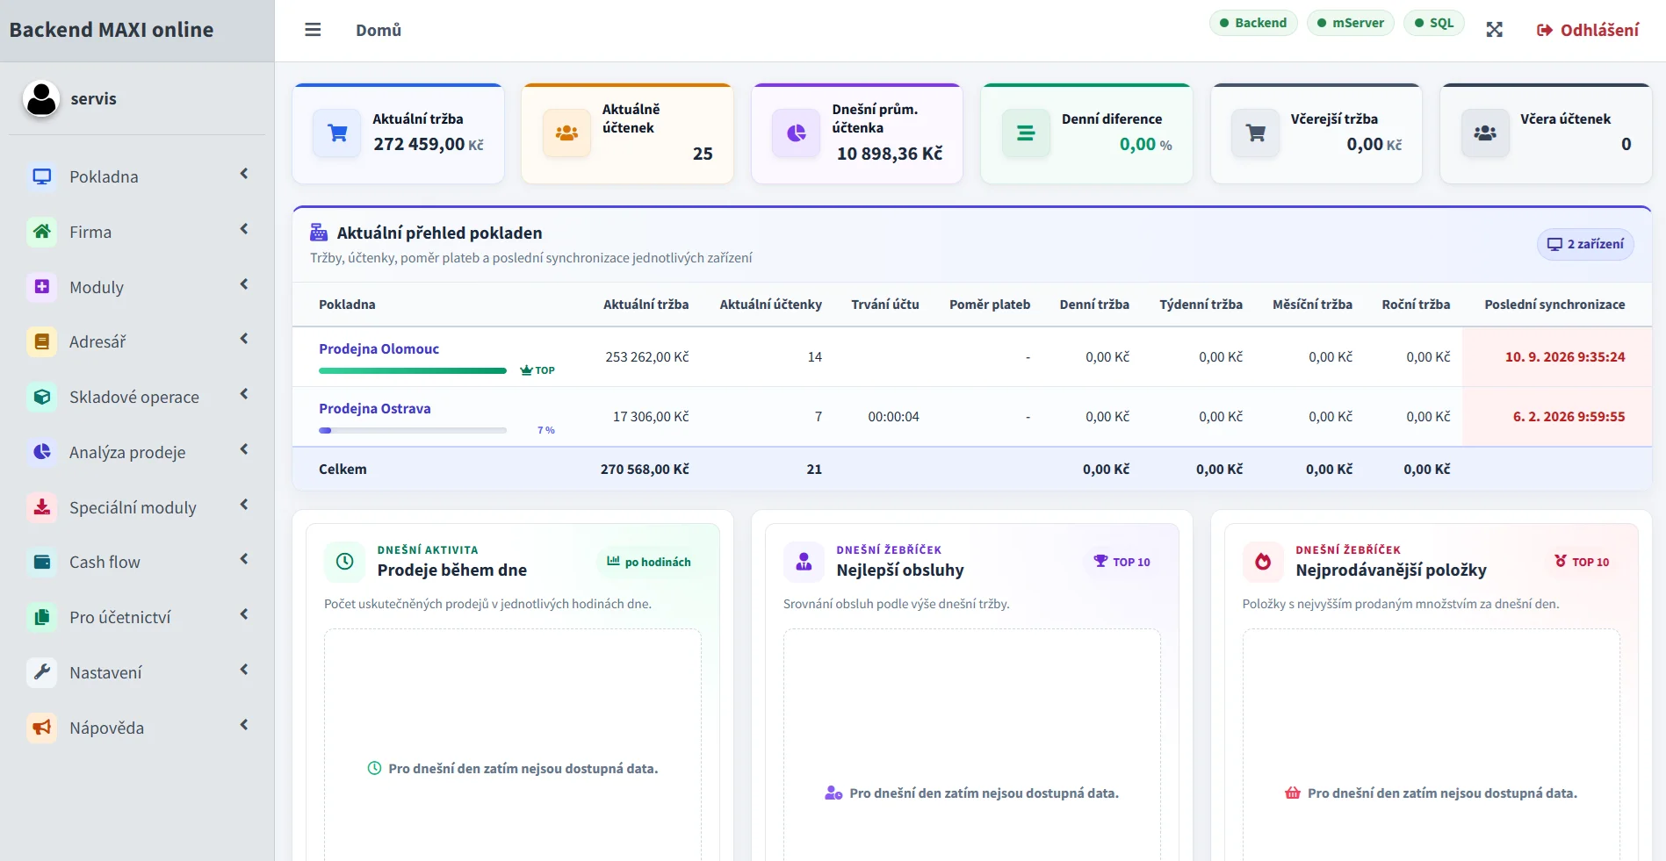Click the Pokladna monitor icon
This screenshot has width=1666, height=861.
pyautogui.click(x=41, y=176)
